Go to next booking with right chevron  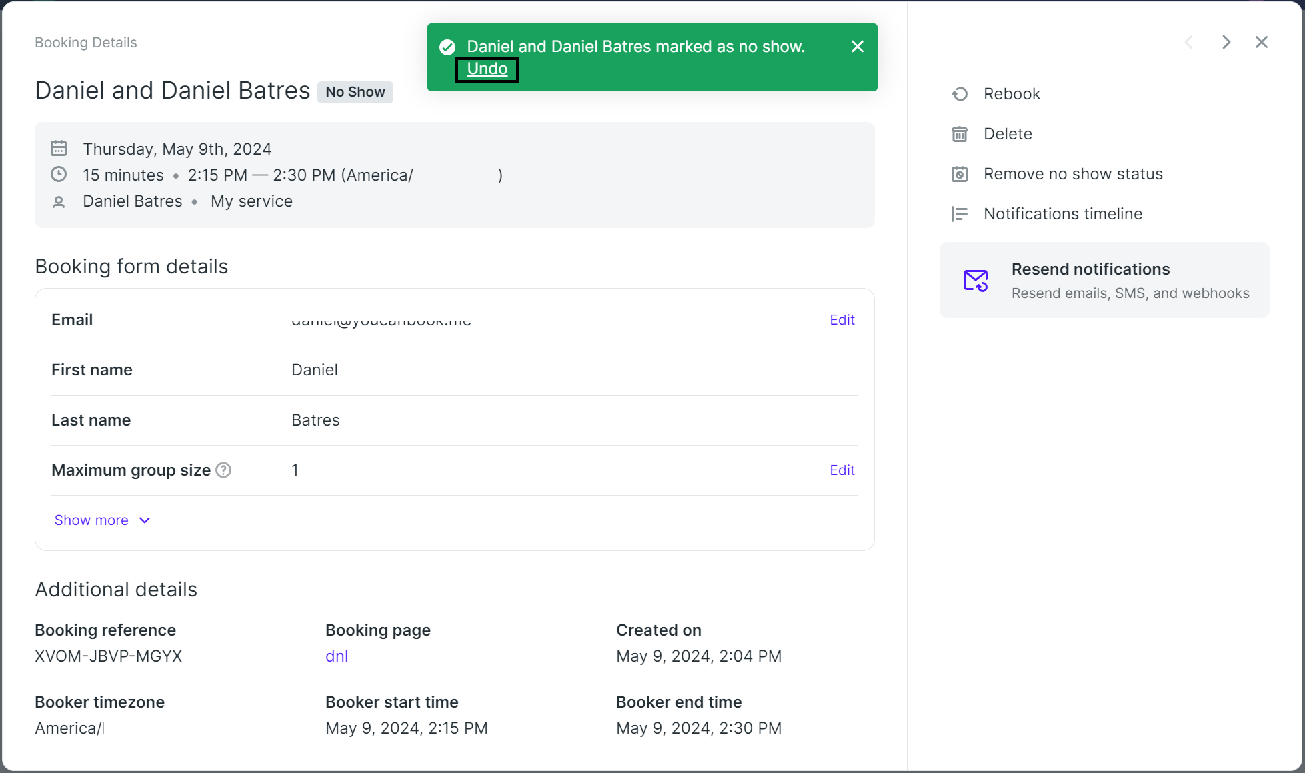1226,42
